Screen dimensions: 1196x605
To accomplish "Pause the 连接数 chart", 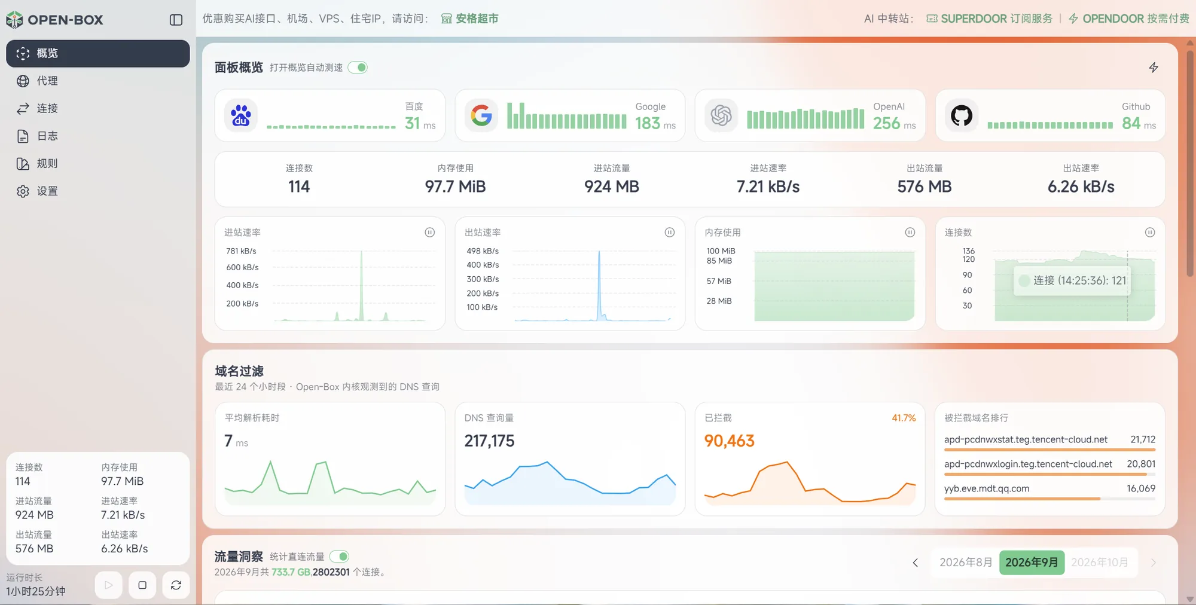I will (x=1150, y=233).
